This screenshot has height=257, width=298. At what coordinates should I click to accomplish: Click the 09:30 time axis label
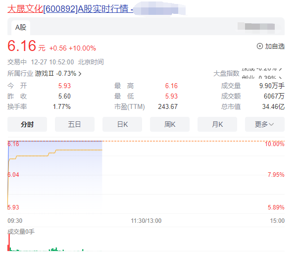[15, 221]
